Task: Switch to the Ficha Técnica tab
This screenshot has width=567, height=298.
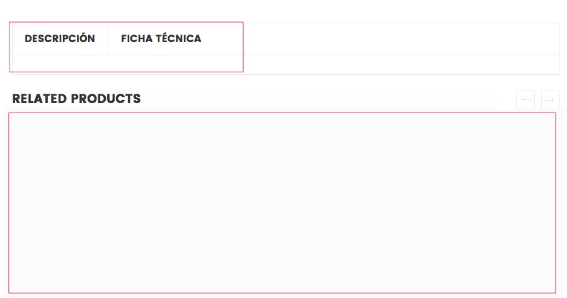Action: (161, 39)
